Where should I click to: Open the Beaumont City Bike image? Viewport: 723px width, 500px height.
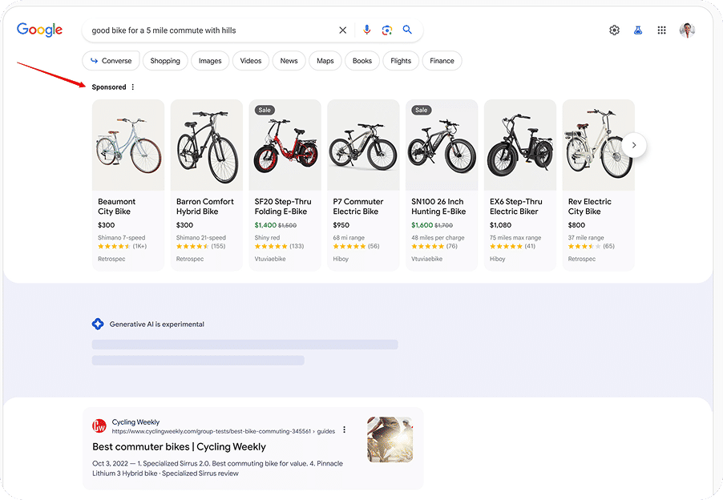[x=128, y=145]
